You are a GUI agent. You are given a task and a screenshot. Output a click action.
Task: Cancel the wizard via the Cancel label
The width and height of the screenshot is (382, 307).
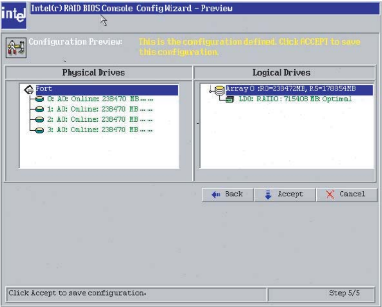pyautogui.click(x=352, y=194)
